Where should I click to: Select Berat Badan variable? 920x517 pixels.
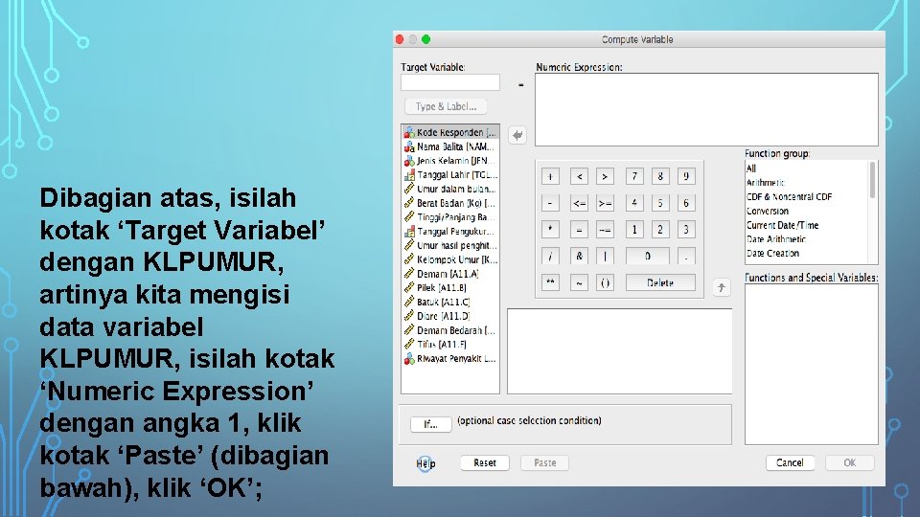point(450,203)
